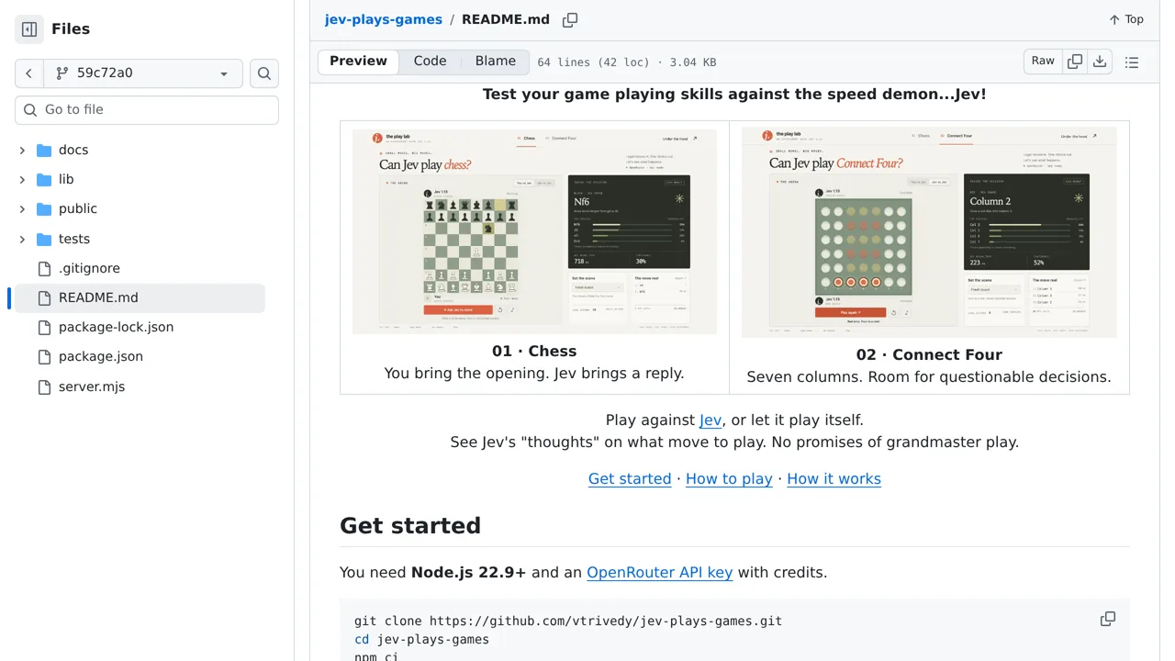Copy the git clone code block
The height and width of the screenshot is (661, 1175).
1108,619
